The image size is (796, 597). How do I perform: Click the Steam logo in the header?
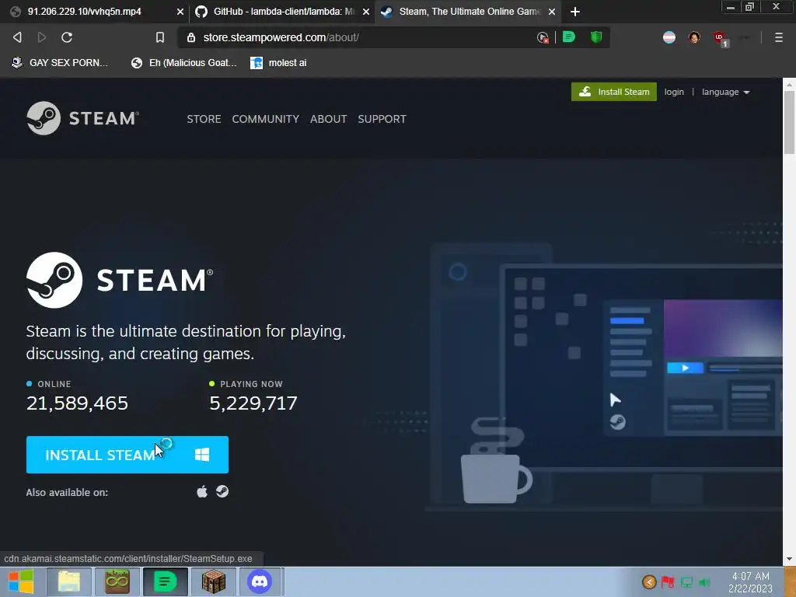(82, 118)
